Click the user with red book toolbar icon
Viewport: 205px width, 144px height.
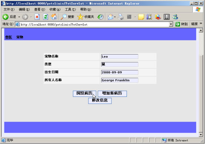click(x=158, y=17)
